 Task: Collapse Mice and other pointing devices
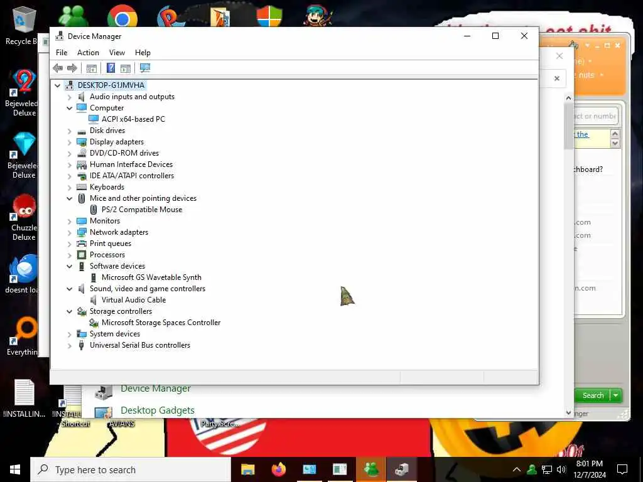[69, 198]
